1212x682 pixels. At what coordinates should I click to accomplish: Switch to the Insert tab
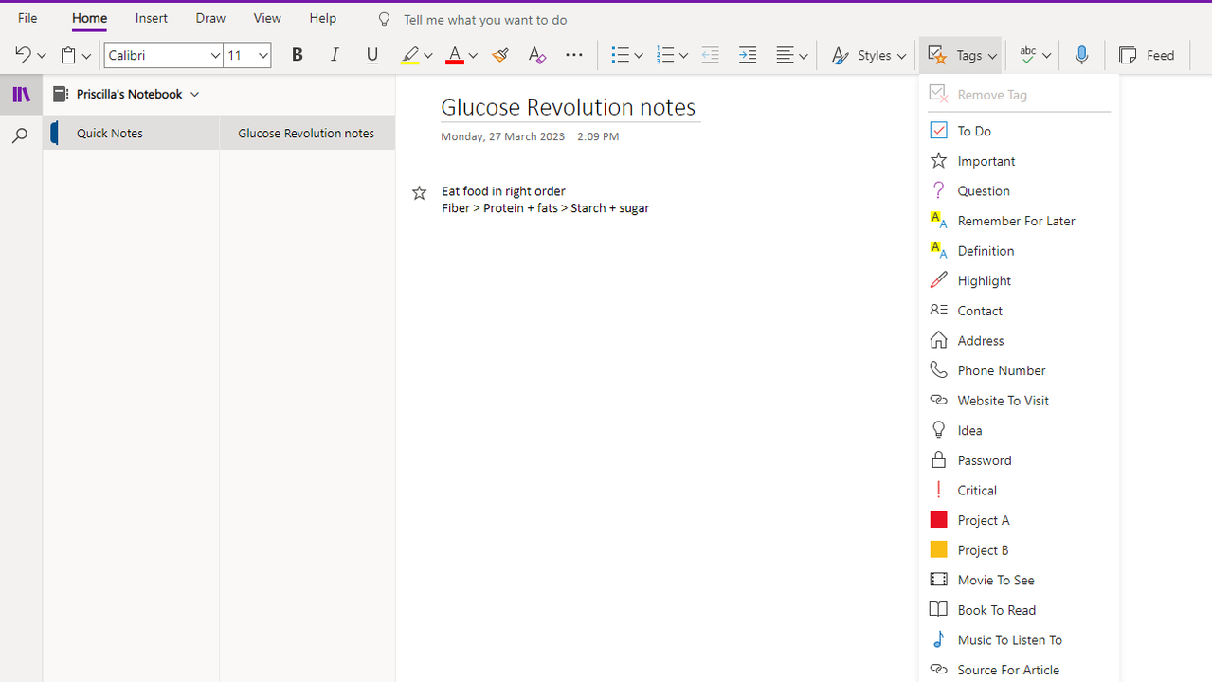(x=151, y=18)
